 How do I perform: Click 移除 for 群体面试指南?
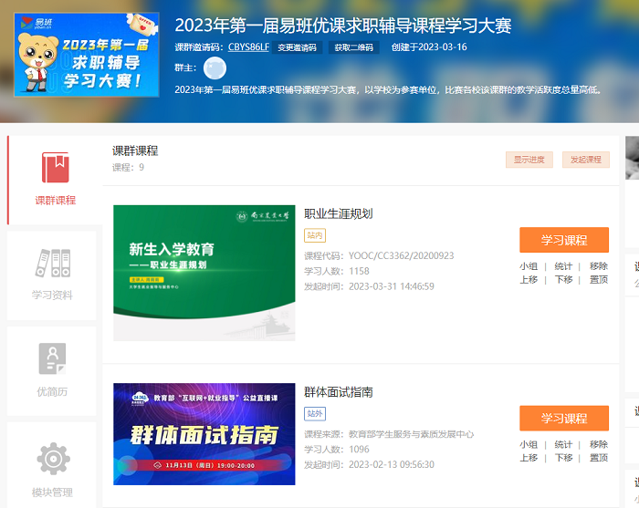tap(599, 444)
